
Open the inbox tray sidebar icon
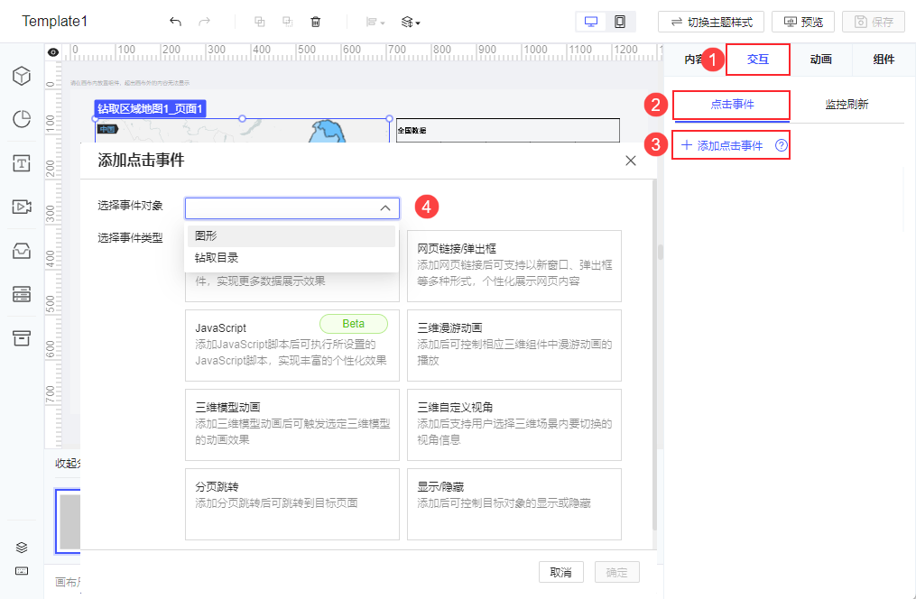tap(22, 251)
